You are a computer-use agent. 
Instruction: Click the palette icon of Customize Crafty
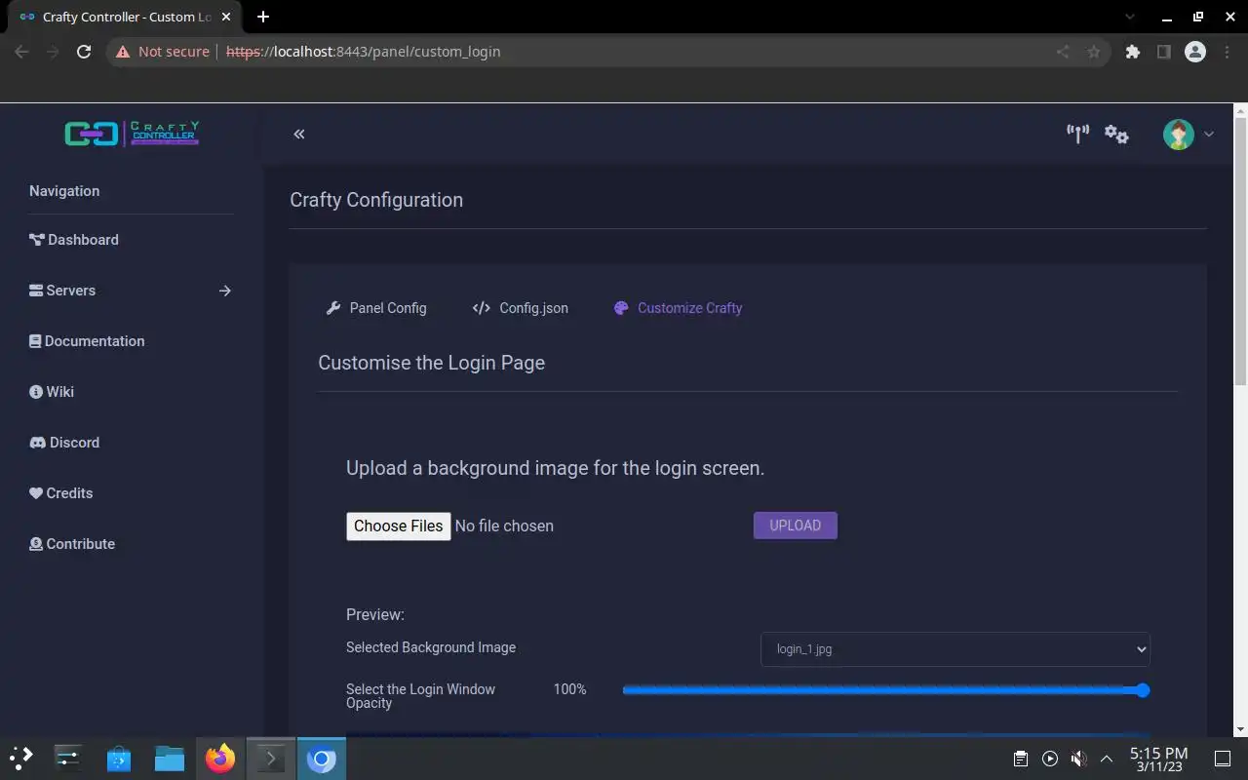click(x=621, y=308)
